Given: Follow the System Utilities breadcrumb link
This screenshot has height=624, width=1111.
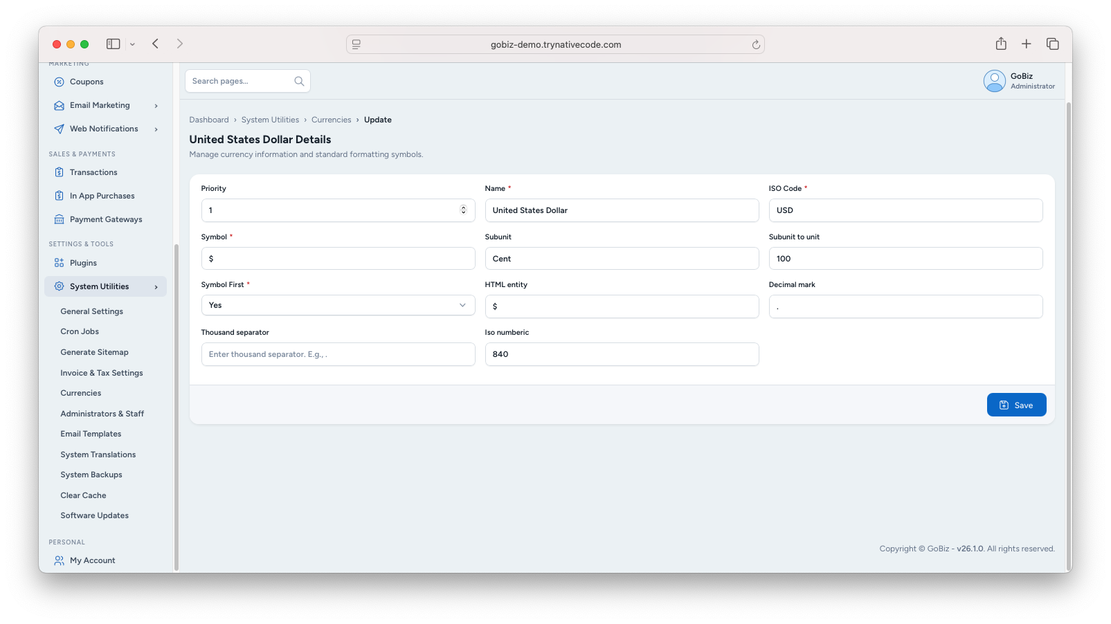Looking at the screenshot, I should coord(270,120).
